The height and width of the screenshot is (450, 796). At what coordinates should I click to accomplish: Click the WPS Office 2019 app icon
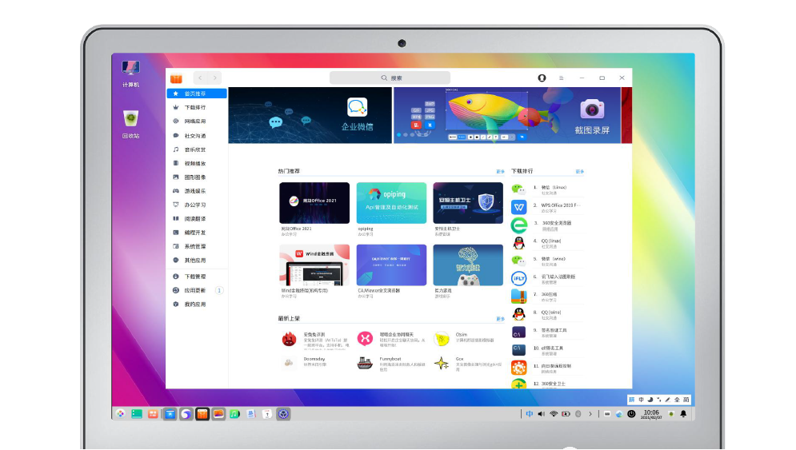[518, 207]
